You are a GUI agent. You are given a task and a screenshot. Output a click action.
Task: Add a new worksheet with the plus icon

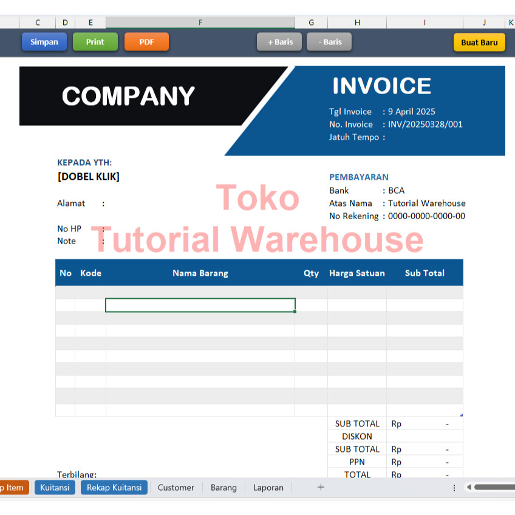(320, 487)
